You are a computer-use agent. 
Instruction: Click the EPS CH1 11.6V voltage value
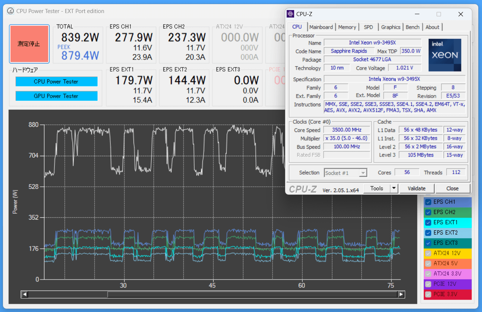pos(143,48)
